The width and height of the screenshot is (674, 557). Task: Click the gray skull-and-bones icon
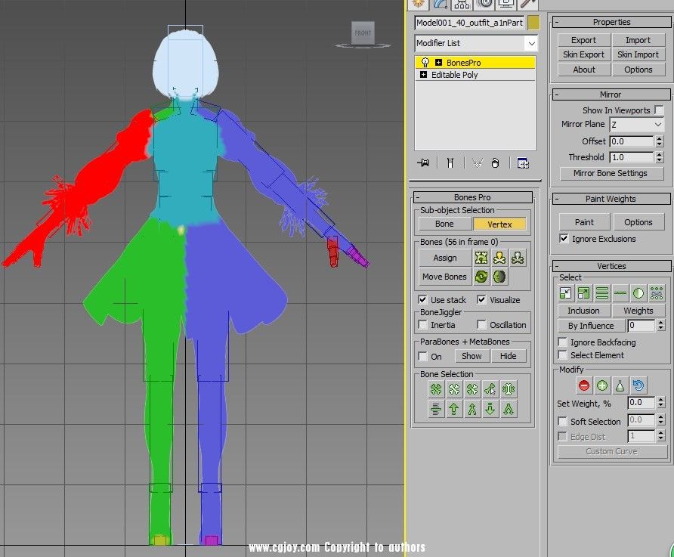(518, 258)
